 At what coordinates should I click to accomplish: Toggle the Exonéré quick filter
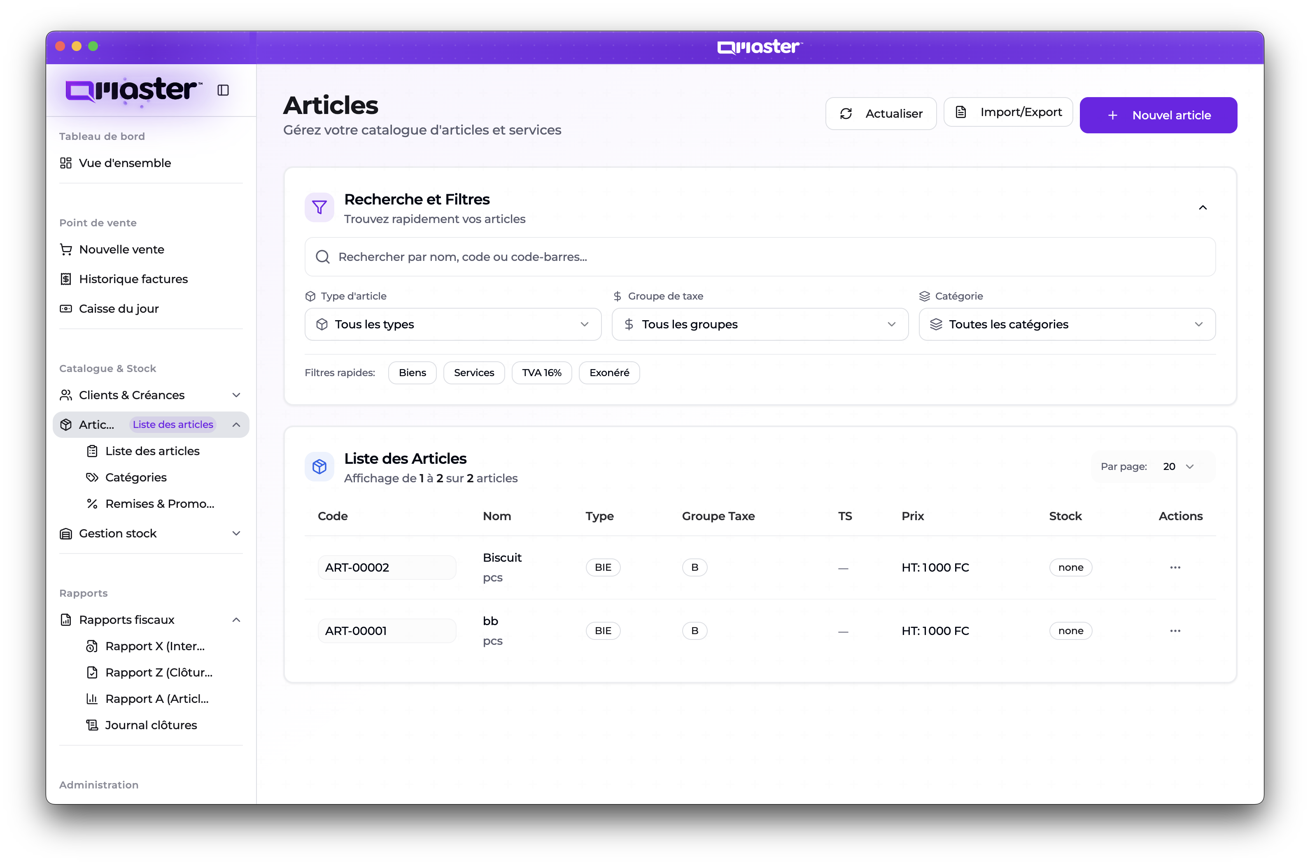coord(608,373)
